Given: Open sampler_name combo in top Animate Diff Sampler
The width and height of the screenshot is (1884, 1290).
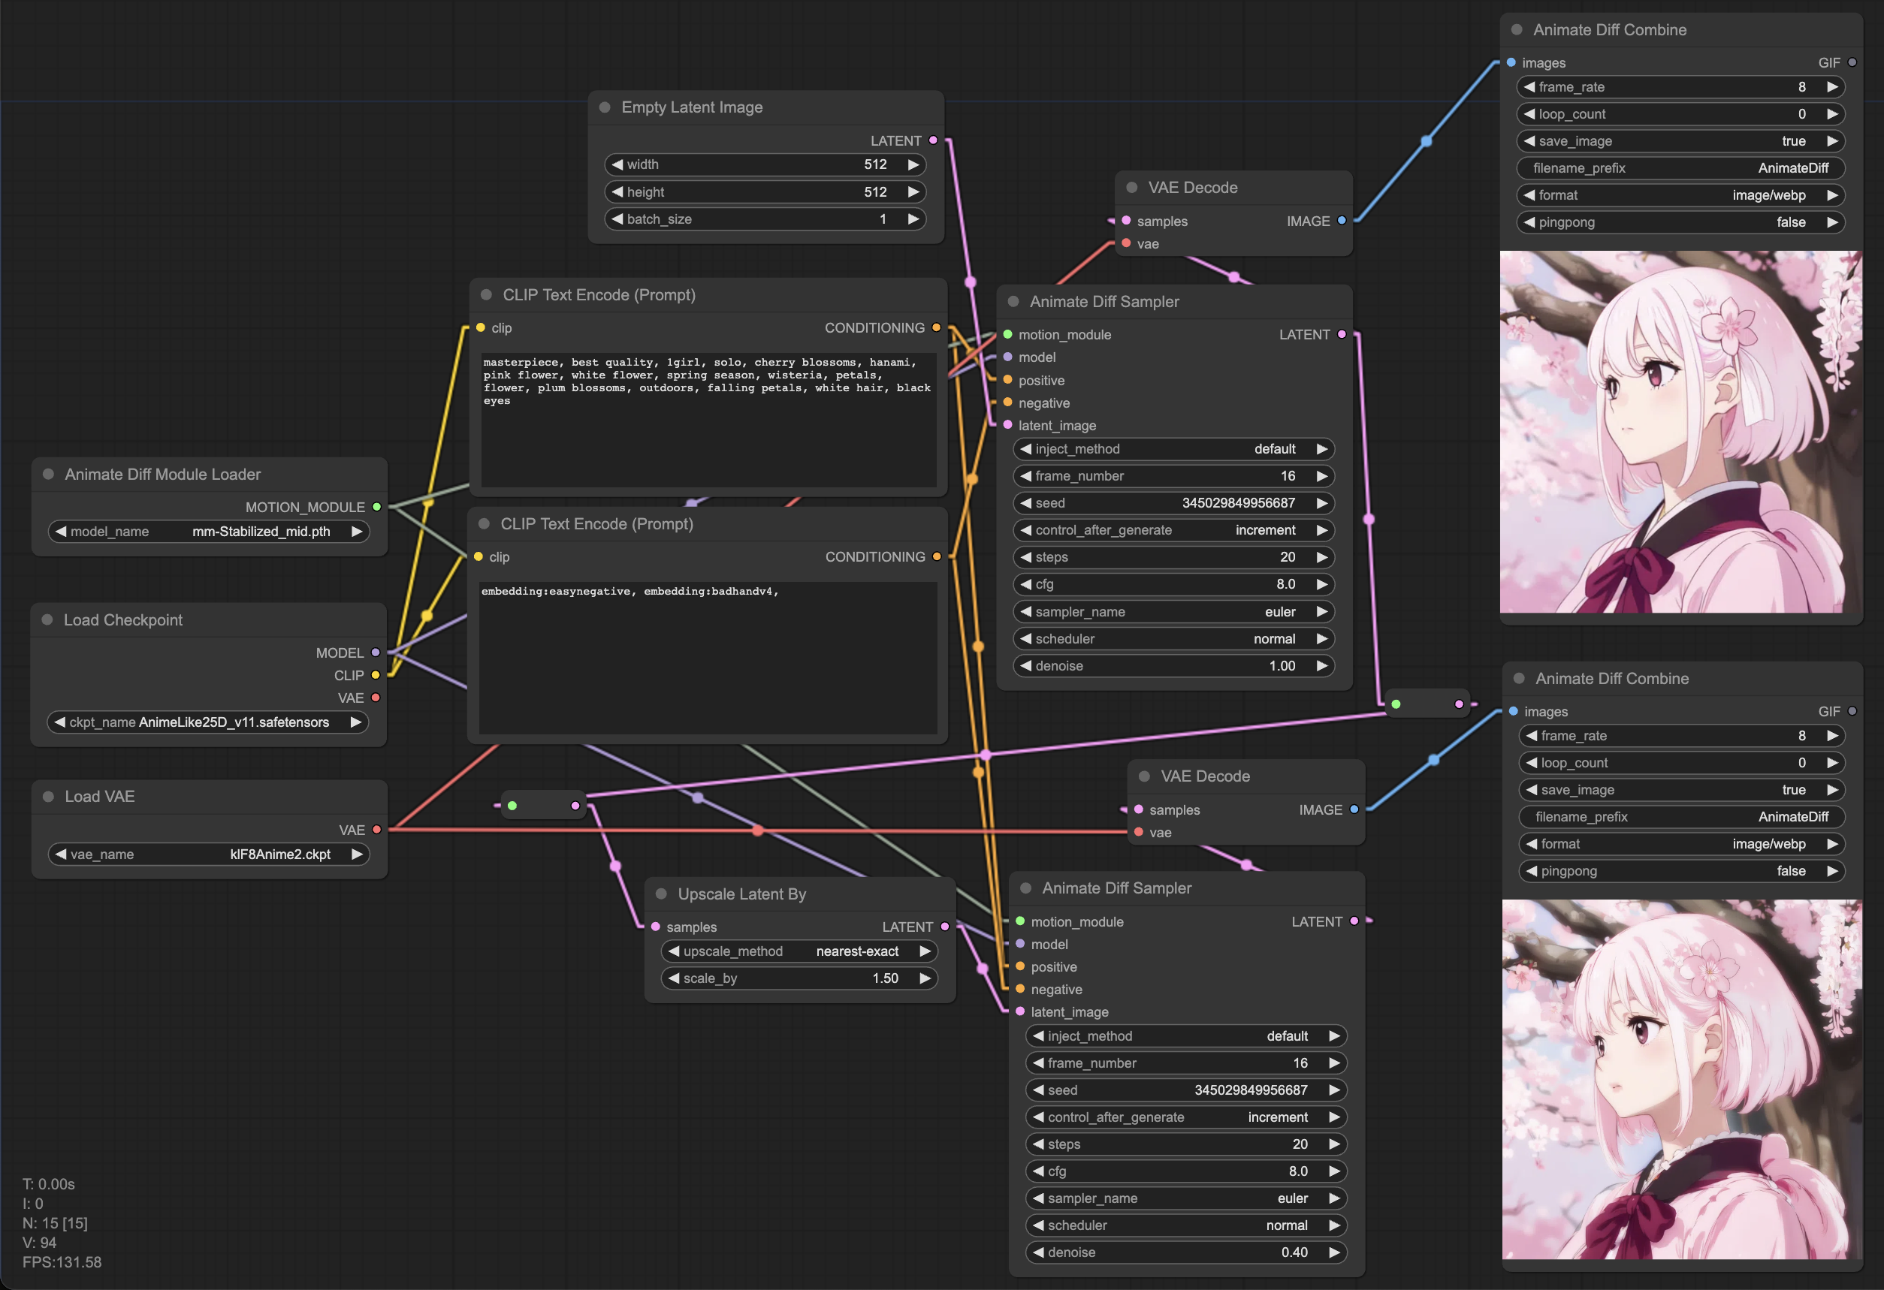Looking at the screenshot, I should [1173, 612].
